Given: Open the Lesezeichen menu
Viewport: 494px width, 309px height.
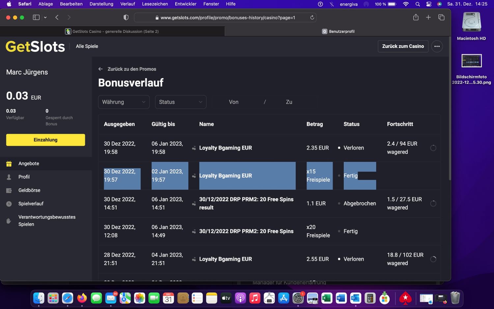Looking at the screenshot, I should coord(155,4).
